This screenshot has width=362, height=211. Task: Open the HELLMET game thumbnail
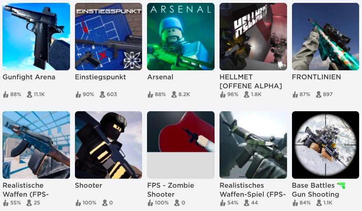(x=253, y=36)
